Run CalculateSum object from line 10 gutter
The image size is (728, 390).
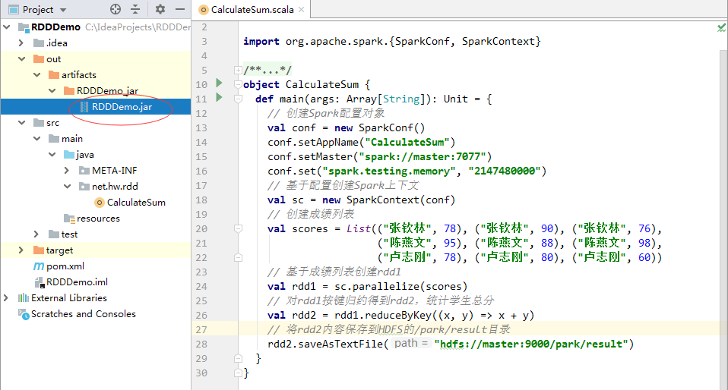click(x=219, y=83)
